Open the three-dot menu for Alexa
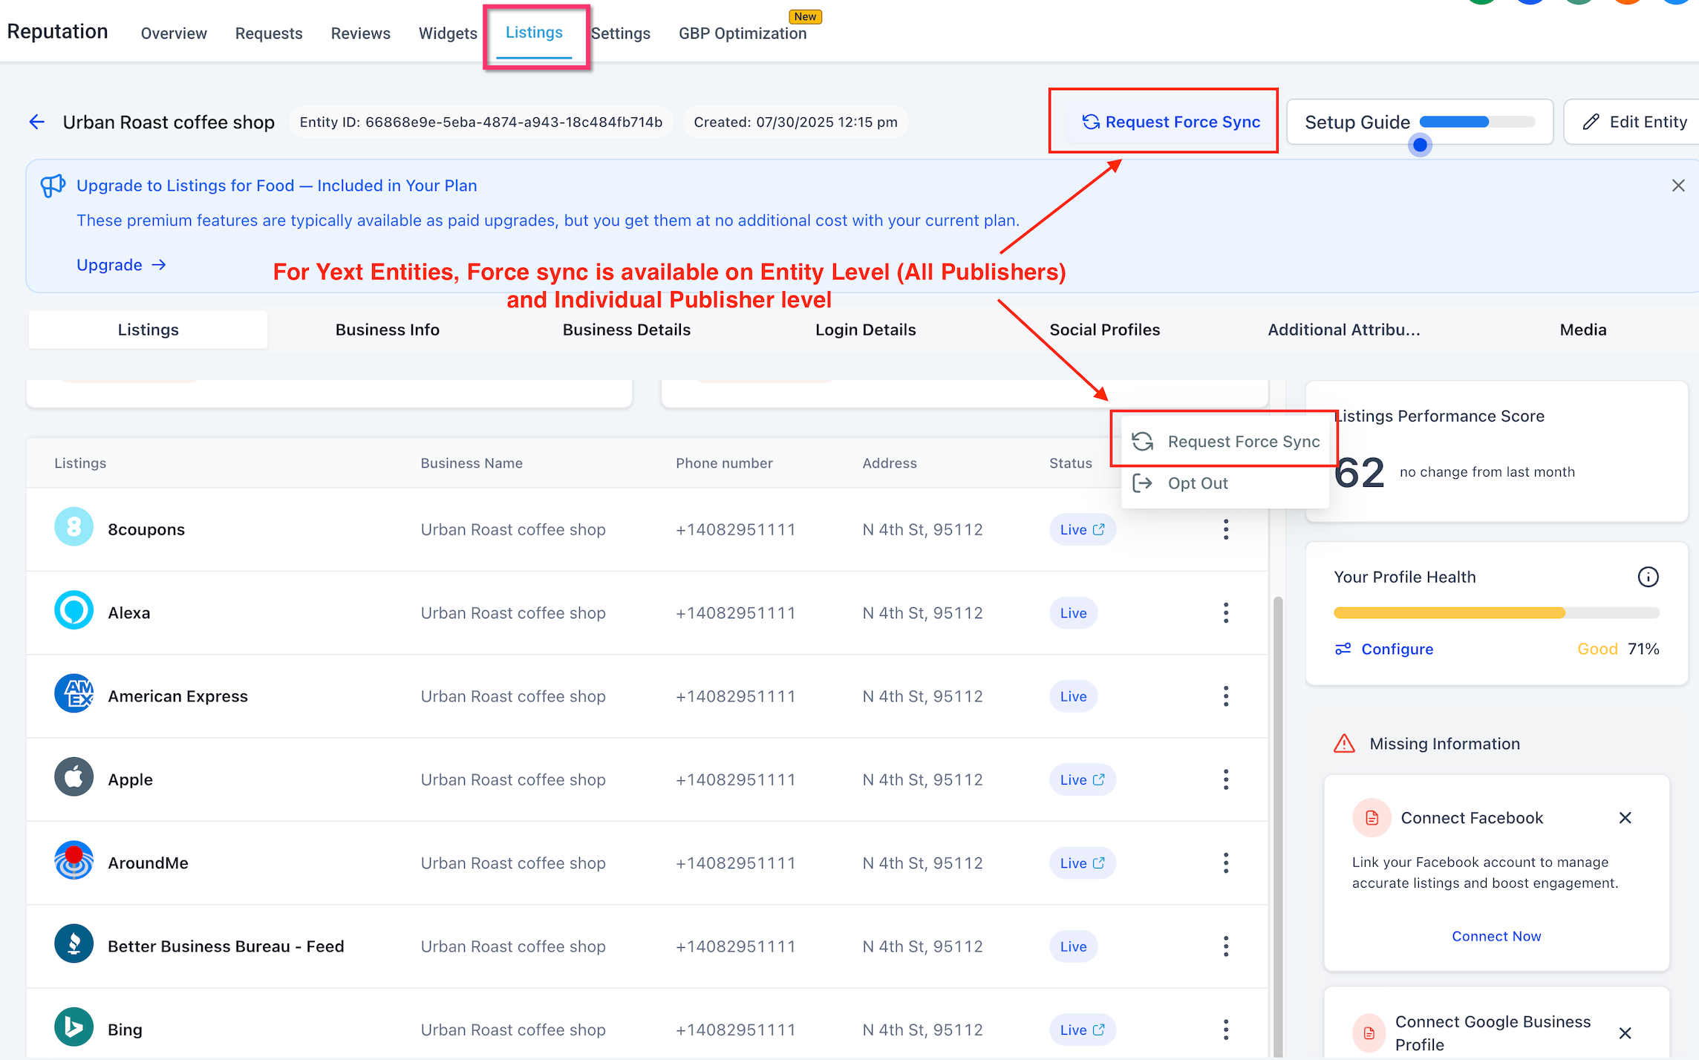Image resolution: width=1699 pixels, height=1060 pixels. (1225, 612)
